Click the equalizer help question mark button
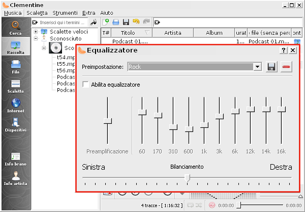This screenshot has height=212, width=305. point(283,50)
